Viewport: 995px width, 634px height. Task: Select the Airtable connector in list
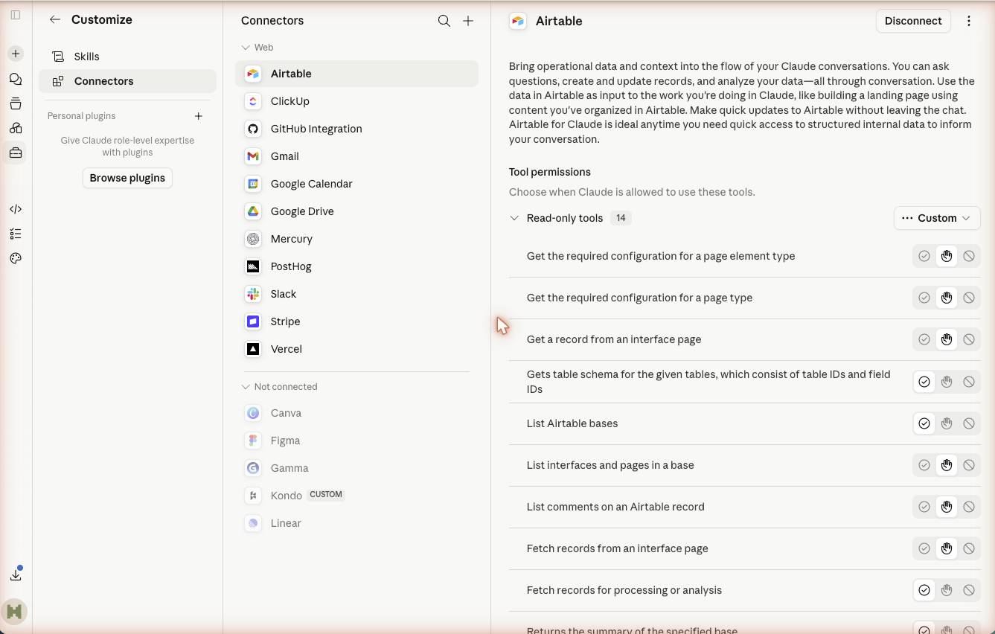point(356,74)
